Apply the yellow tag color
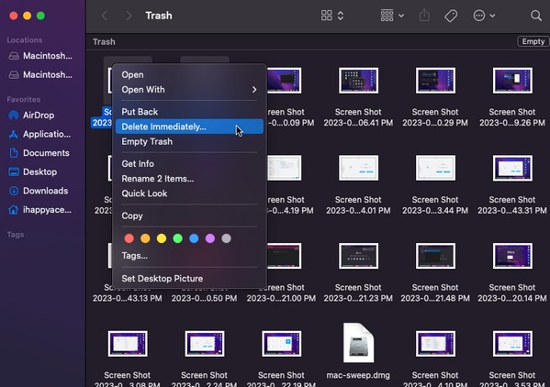Image resolution: width=550 pixels, height=387 pixels. (162, 238)
